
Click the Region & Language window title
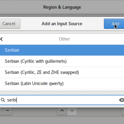coord(62,7)
